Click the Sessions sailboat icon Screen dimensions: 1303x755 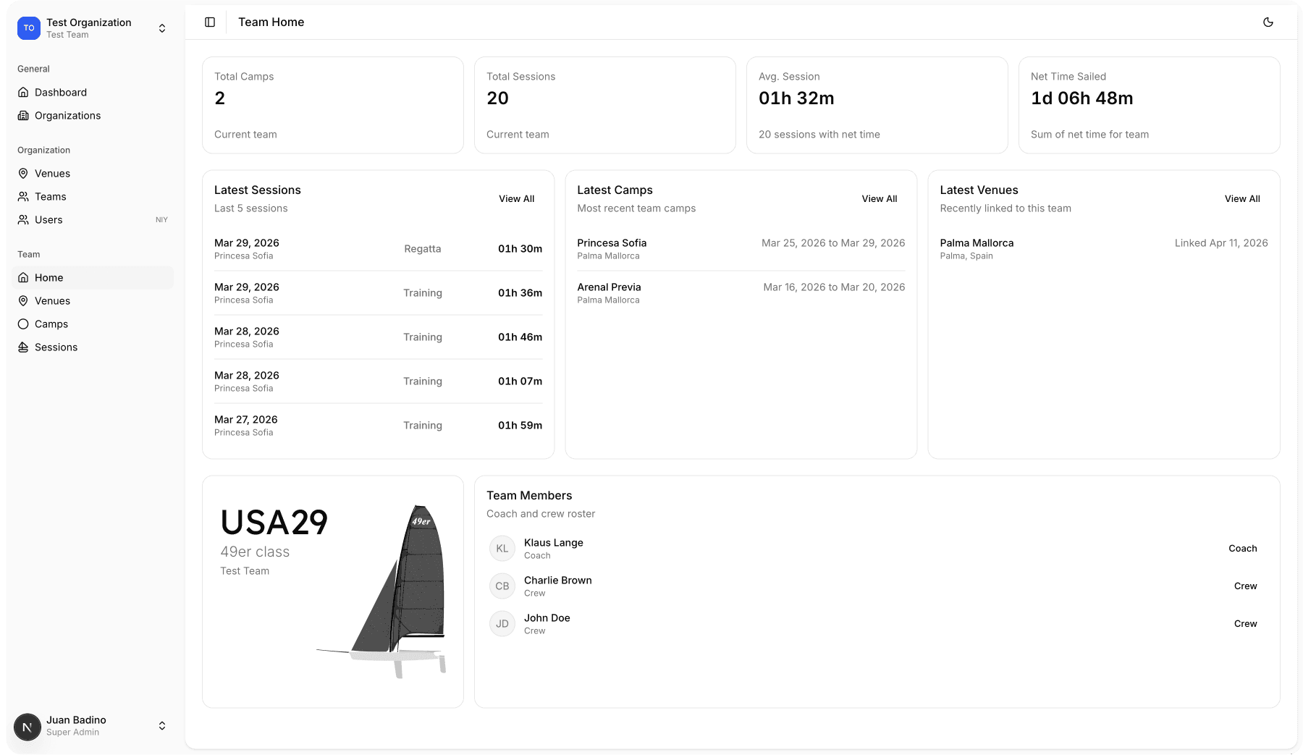[23, 347]
